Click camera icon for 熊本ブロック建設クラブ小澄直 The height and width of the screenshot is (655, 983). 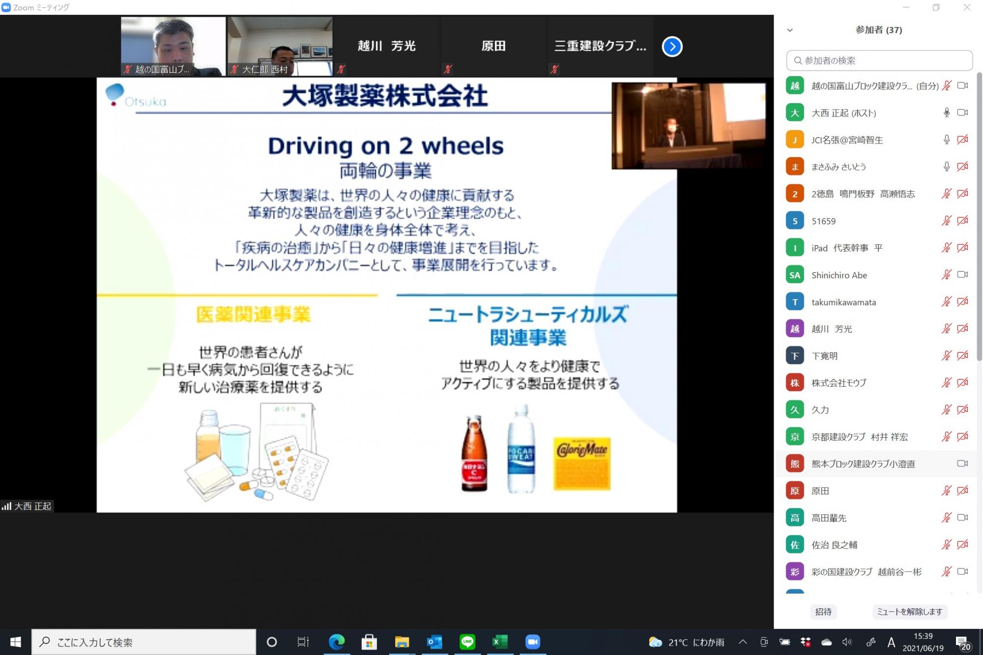(x=962, y=463)
